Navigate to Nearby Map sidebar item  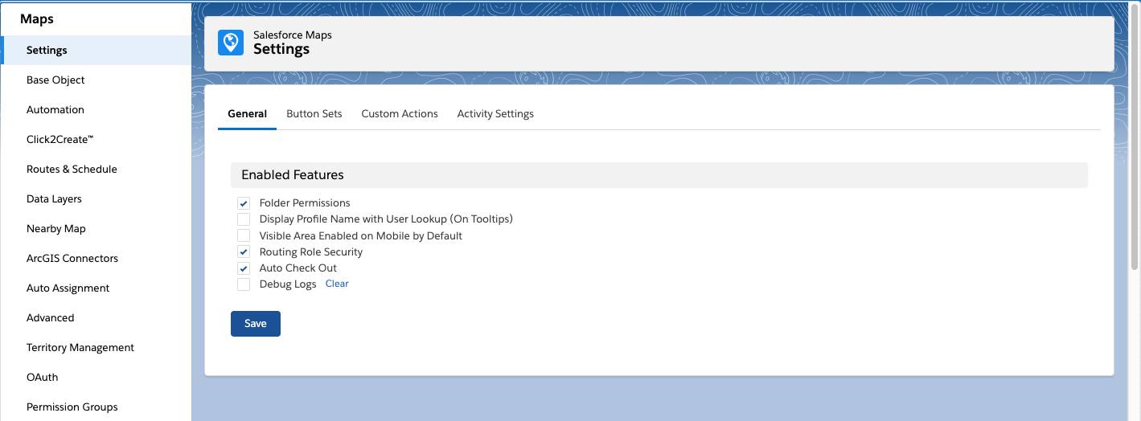pos(96,228)
